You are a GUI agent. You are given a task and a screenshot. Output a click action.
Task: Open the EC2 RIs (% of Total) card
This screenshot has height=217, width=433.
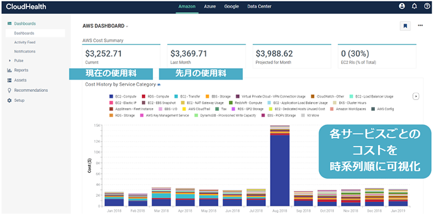[377, 56]
